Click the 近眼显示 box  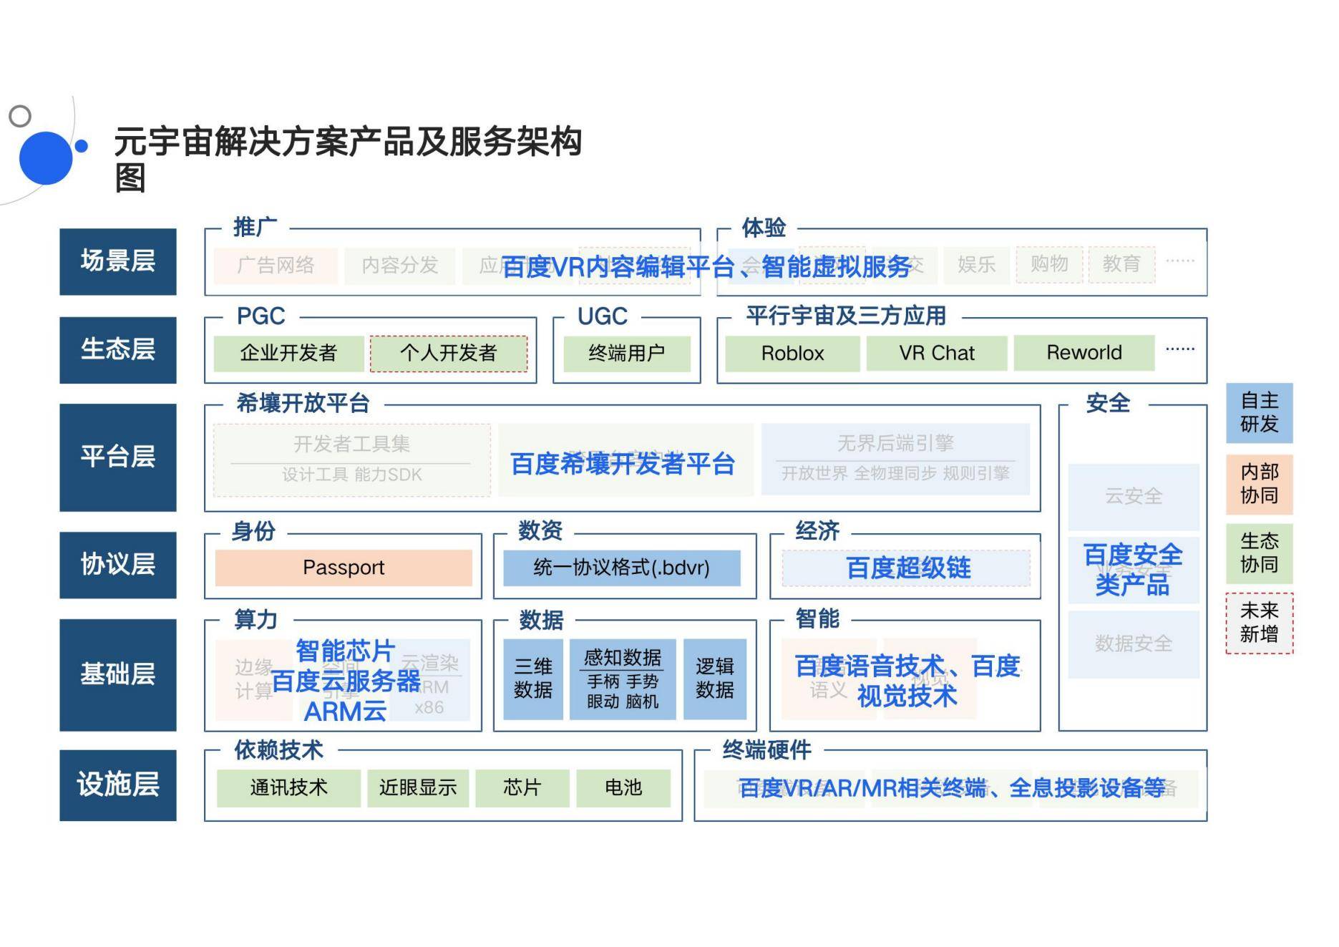pos(418,788)
